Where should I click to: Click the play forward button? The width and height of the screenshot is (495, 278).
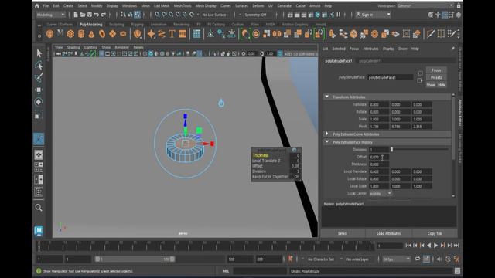click(435, 246)
